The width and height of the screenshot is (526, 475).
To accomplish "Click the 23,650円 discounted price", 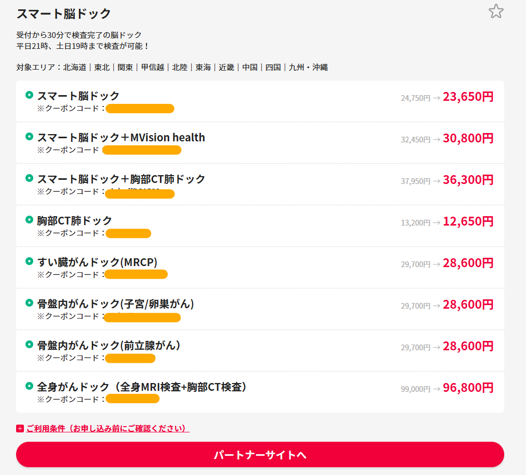I will click(x=468, y=97).
